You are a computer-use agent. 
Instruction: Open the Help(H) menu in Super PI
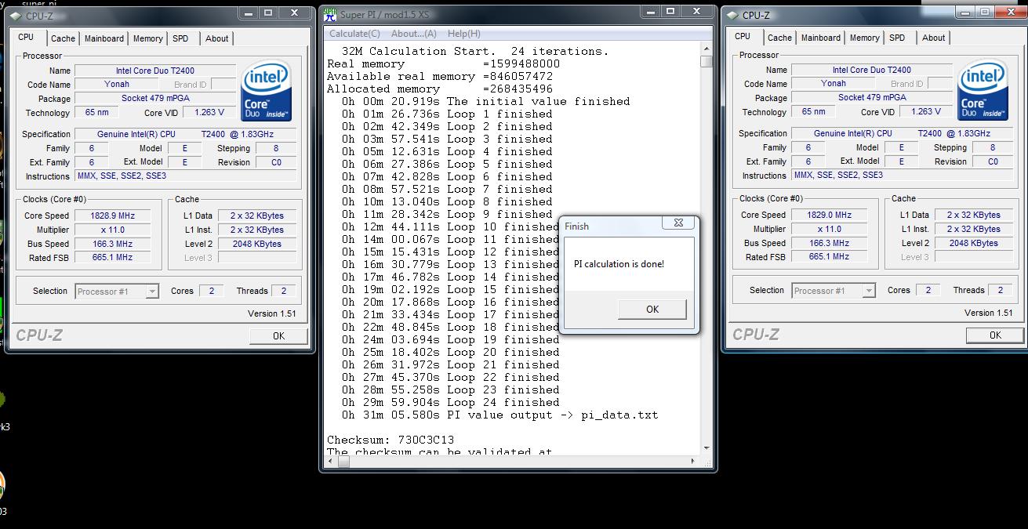464,34
